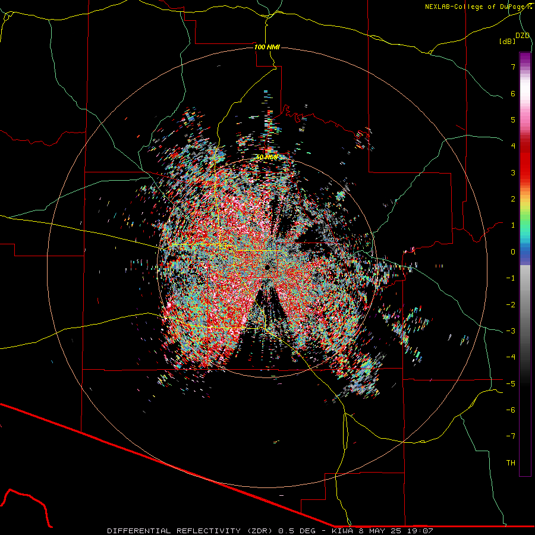Click the Differential Reflectivity KIWA caption
The image size is (535, 535).
pyautogui.click(x=270, y=531)
